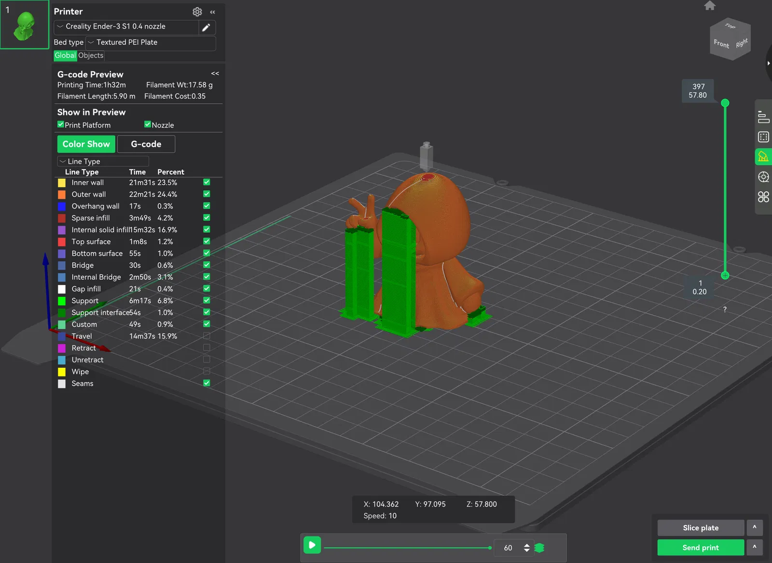Enable Travel moves visibility
The height and width of the screenshot is (563, 772).
coord(207,335)
